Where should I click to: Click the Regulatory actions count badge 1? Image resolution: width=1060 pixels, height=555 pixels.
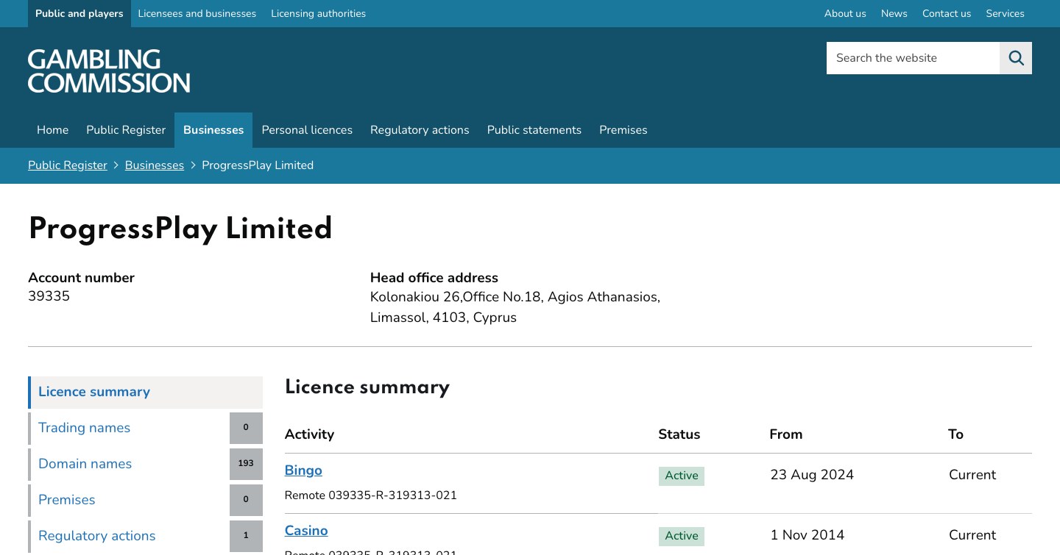click(x=246, y=537)
